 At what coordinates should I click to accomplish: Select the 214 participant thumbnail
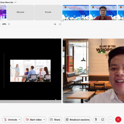[20, 12]
